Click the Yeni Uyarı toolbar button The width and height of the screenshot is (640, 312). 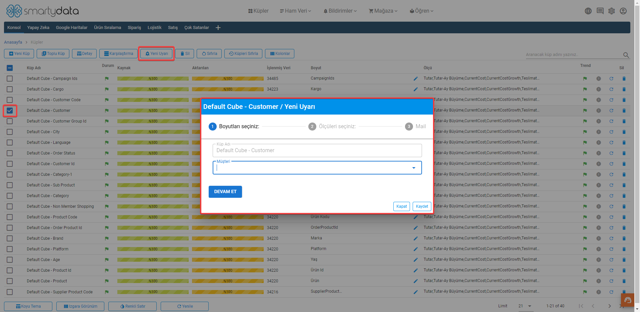point(156,54)
